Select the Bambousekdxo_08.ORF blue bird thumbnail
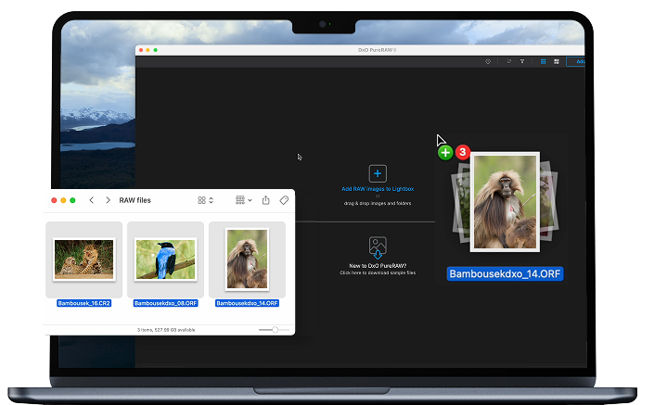 point(165,259)
